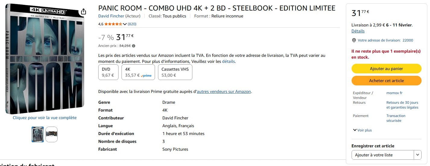The image size is (430, 166).
Task: Choose the Cassettes VHS format
Action: click(x=175, y=72)
